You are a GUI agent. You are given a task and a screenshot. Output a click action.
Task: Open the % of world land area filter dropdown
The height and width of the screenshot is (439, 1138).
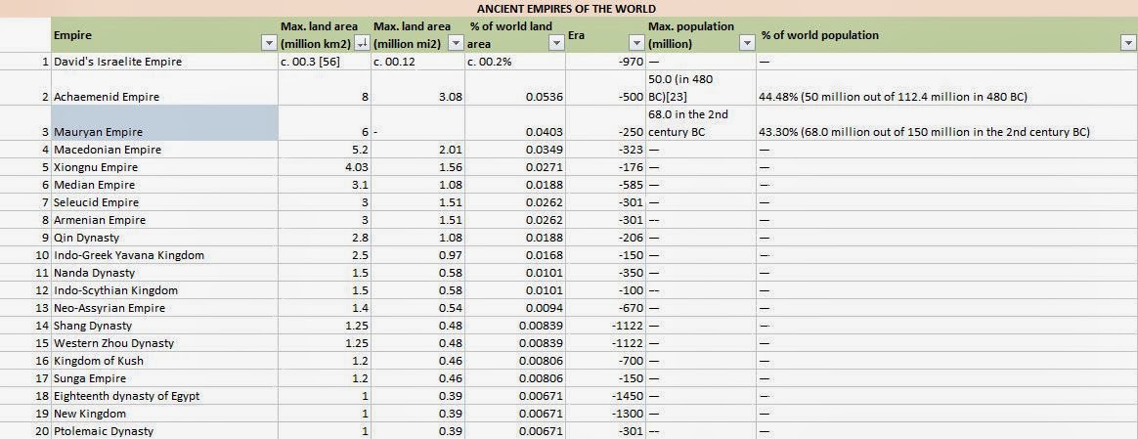coord(556,44)
